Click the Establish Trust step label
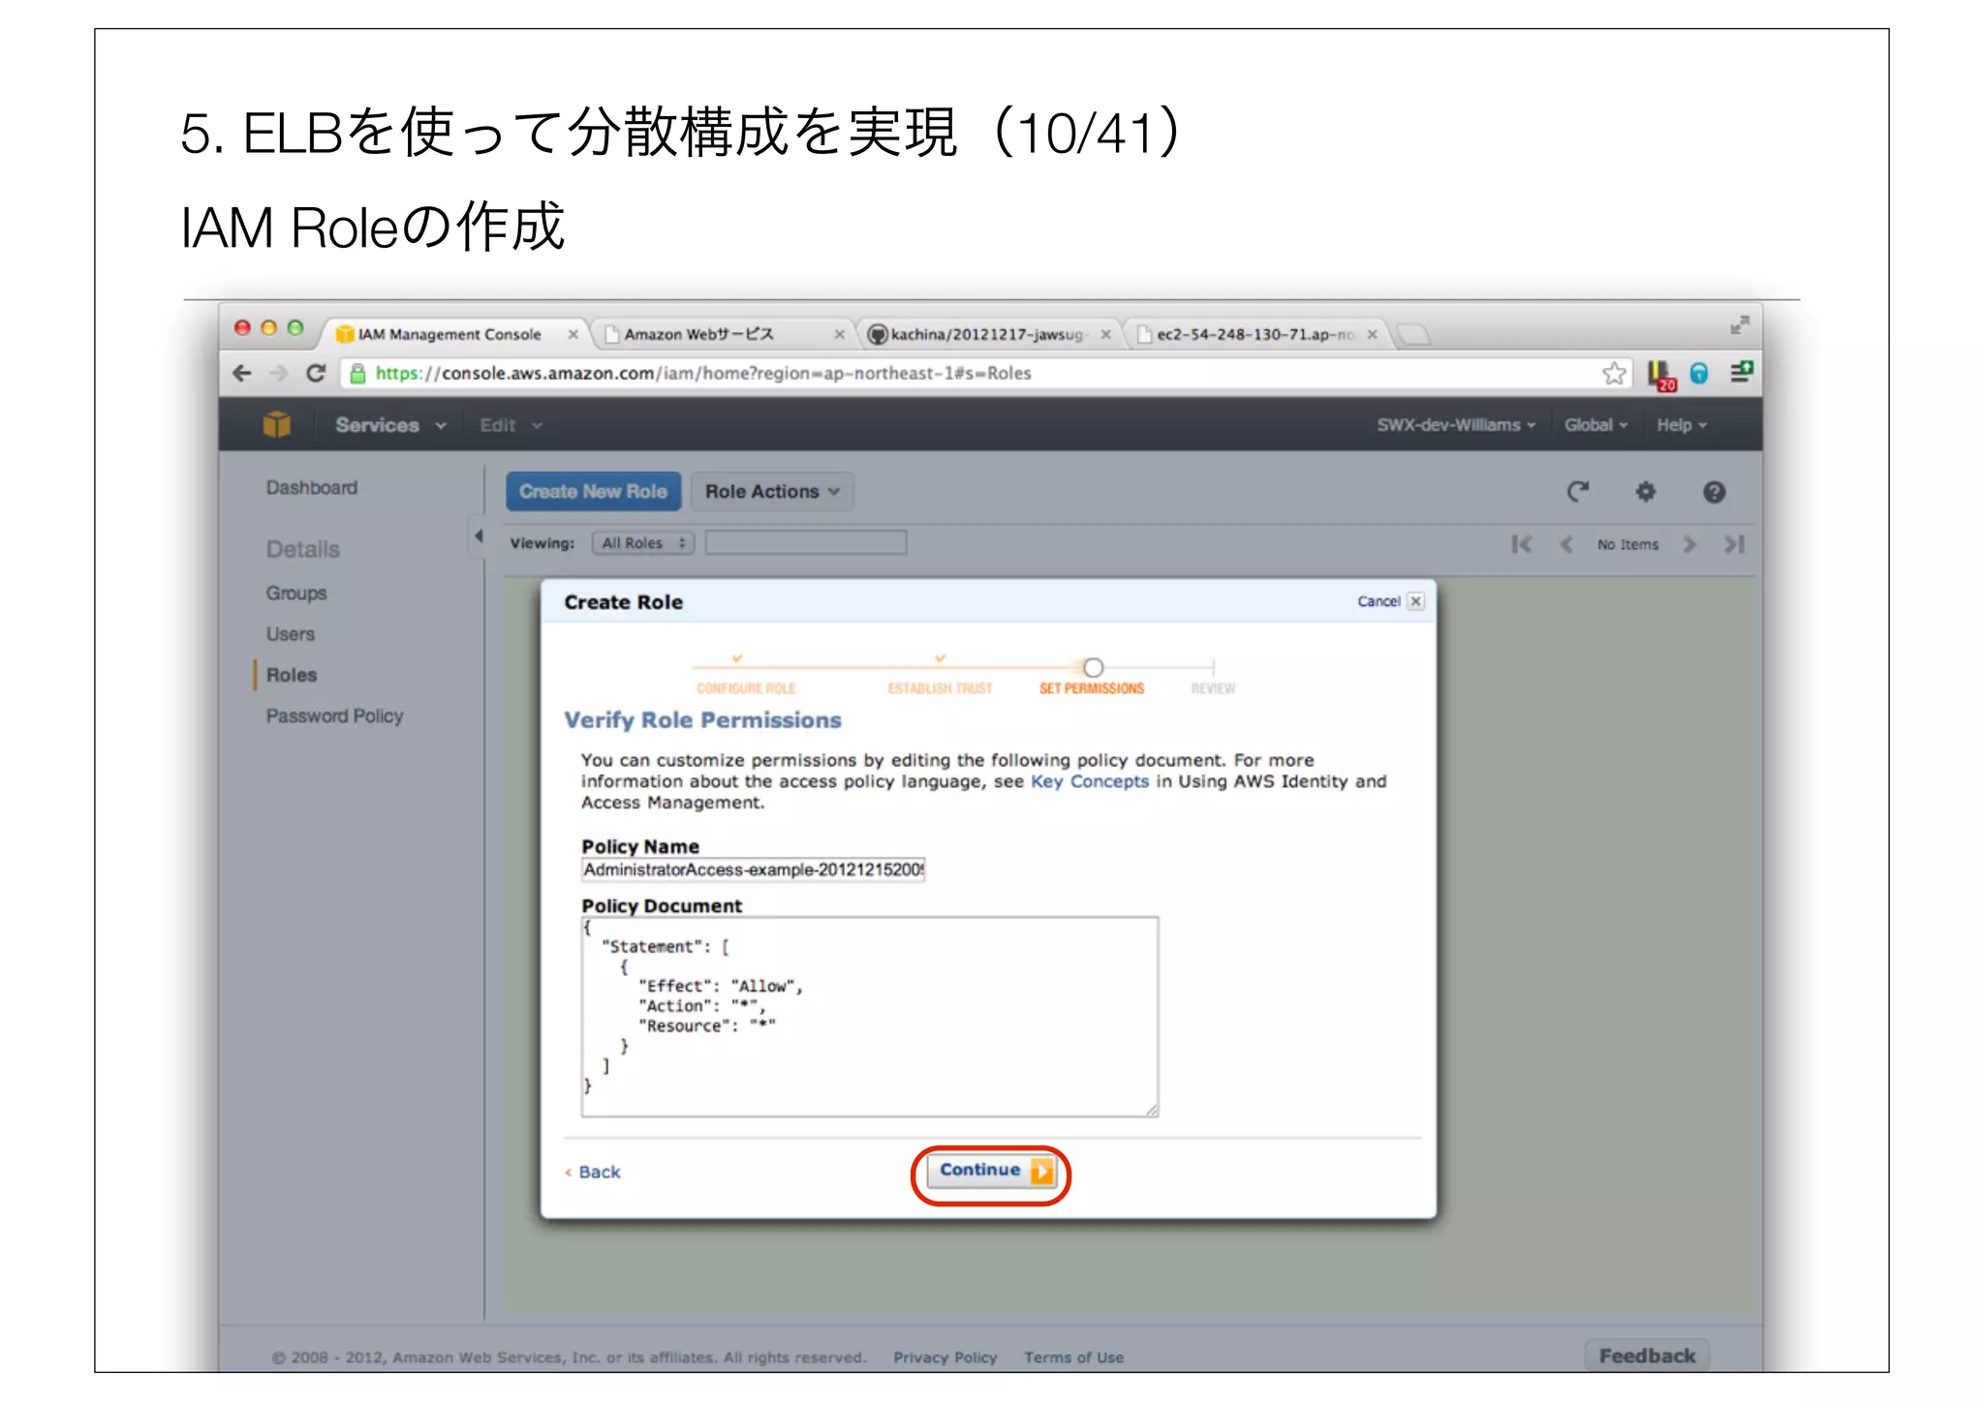This screenshot has width=1984, height=1401. (x=940, y=688)
